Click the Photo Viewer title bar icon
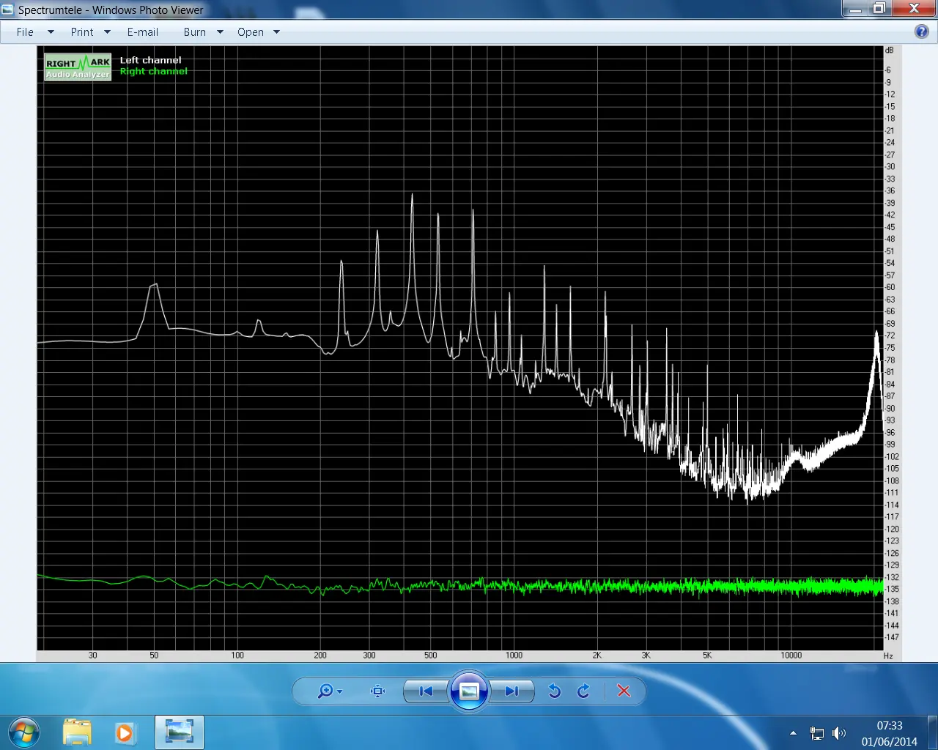938x750 pixels. 8,10
